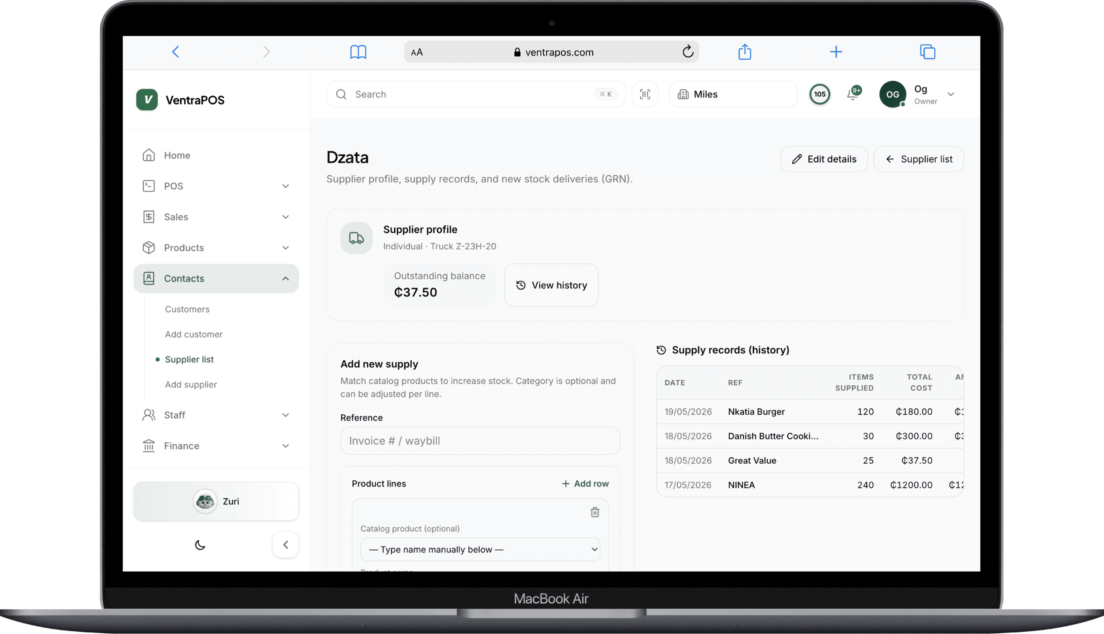Click Add row in Product lines
The height and width of the screenshot is (634, 1104).
585,483
